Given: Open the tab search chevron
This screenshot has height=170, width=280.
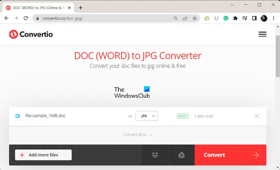Looking at the screenshot, I should [232, 5].
